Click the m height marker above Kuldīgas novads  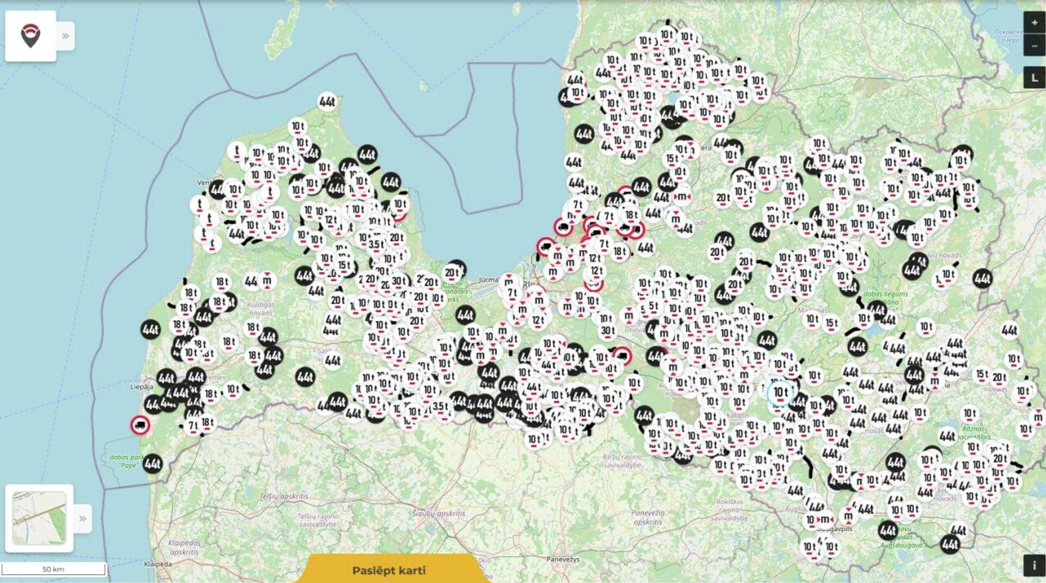(267, 281)
